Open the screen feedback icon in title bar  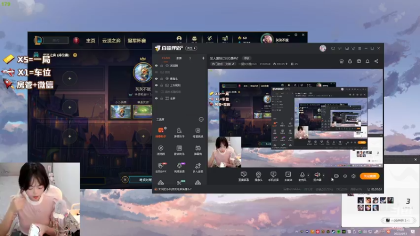(x=340, y=48)
